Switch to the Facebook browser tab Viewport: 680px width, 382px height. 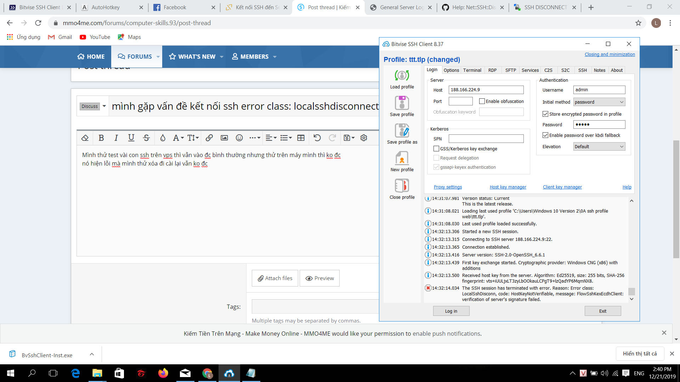pyautogui.click(x=184, y=7)
